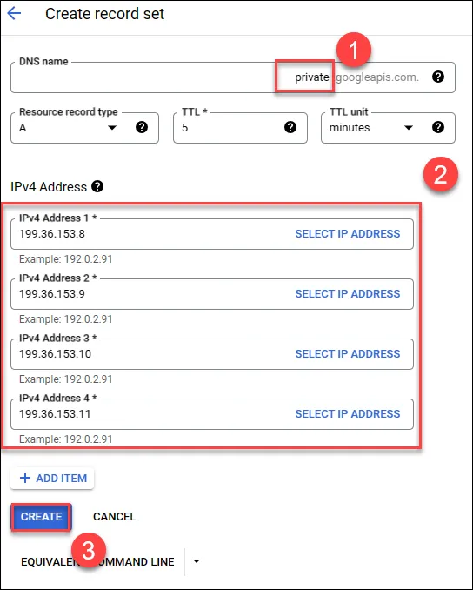Screen dimensions: 473x590
Task: Open help icon for TTL field
Action: coord(290,127)
